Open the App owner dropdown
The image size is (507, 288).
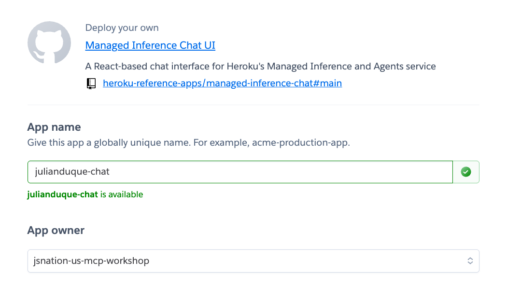tap(253, 261)
